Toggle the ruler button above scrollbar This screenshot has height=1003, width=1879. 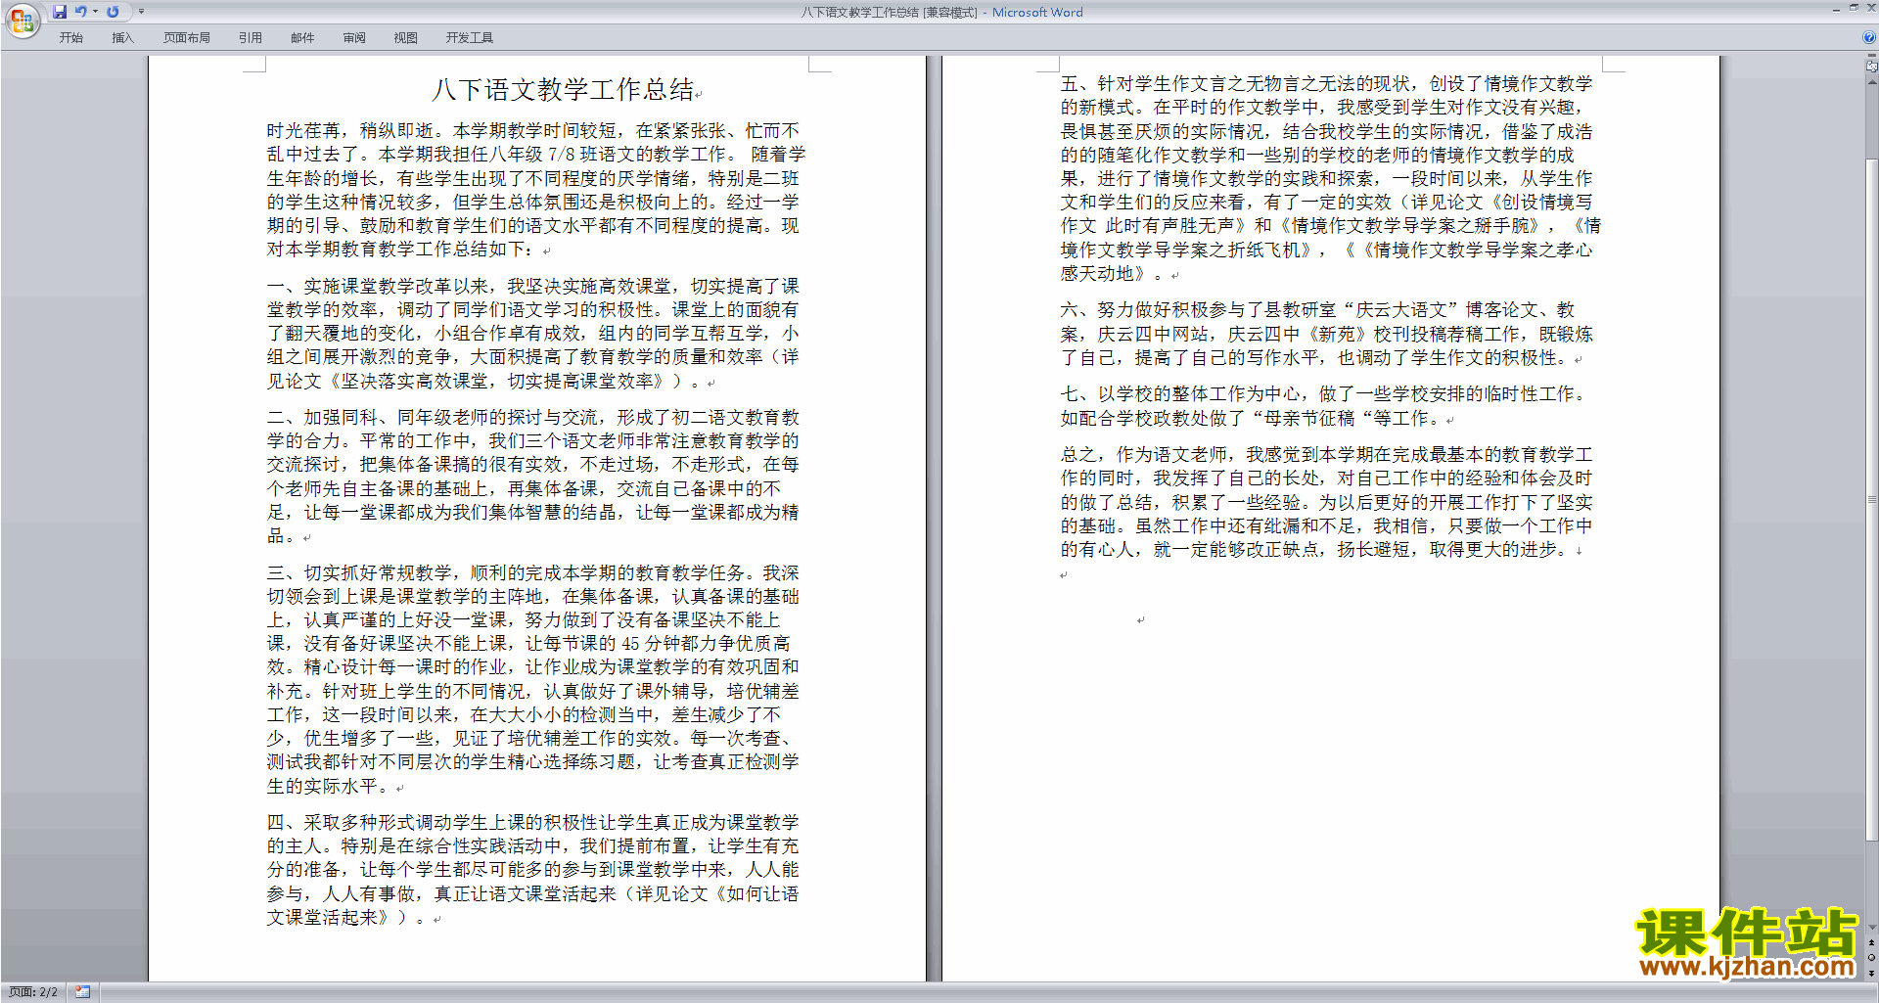tap(1872, 67)
